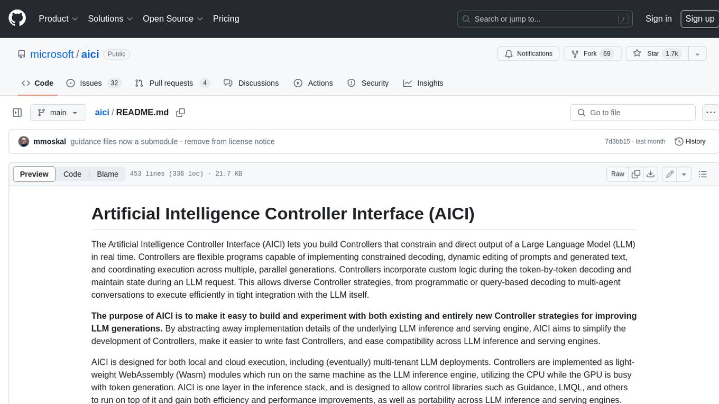Download the raw file

[651, 174]
